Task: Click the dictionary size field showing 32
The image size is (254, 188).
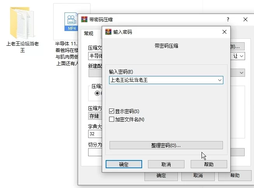Action: (x=95, y=134)
